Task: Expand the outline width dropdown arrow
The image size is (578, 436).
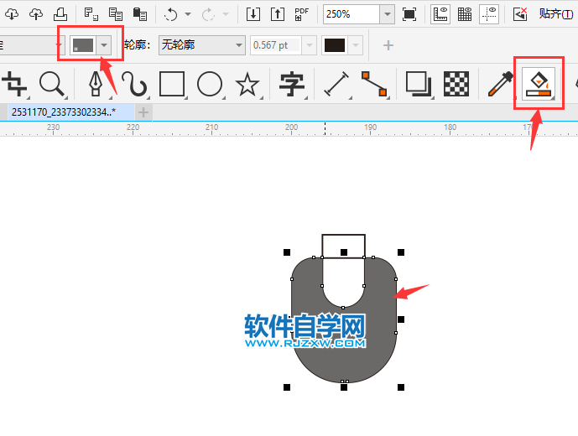Action: tap(310, 45)
